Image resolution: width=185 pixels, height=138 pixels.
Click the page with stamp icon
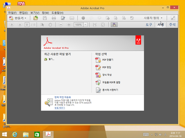tap(108, 18)
